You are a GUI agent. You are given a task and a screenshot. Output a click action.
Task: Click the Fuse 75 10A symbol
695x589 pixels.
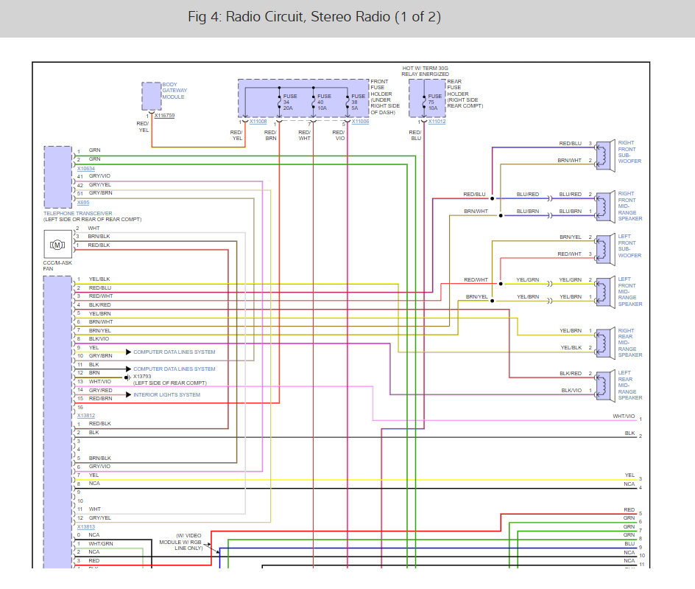(x=424, y=102)
